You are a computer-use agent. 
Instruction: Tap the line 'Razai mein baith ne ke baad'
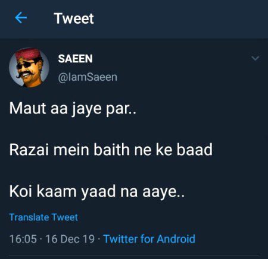111,150
